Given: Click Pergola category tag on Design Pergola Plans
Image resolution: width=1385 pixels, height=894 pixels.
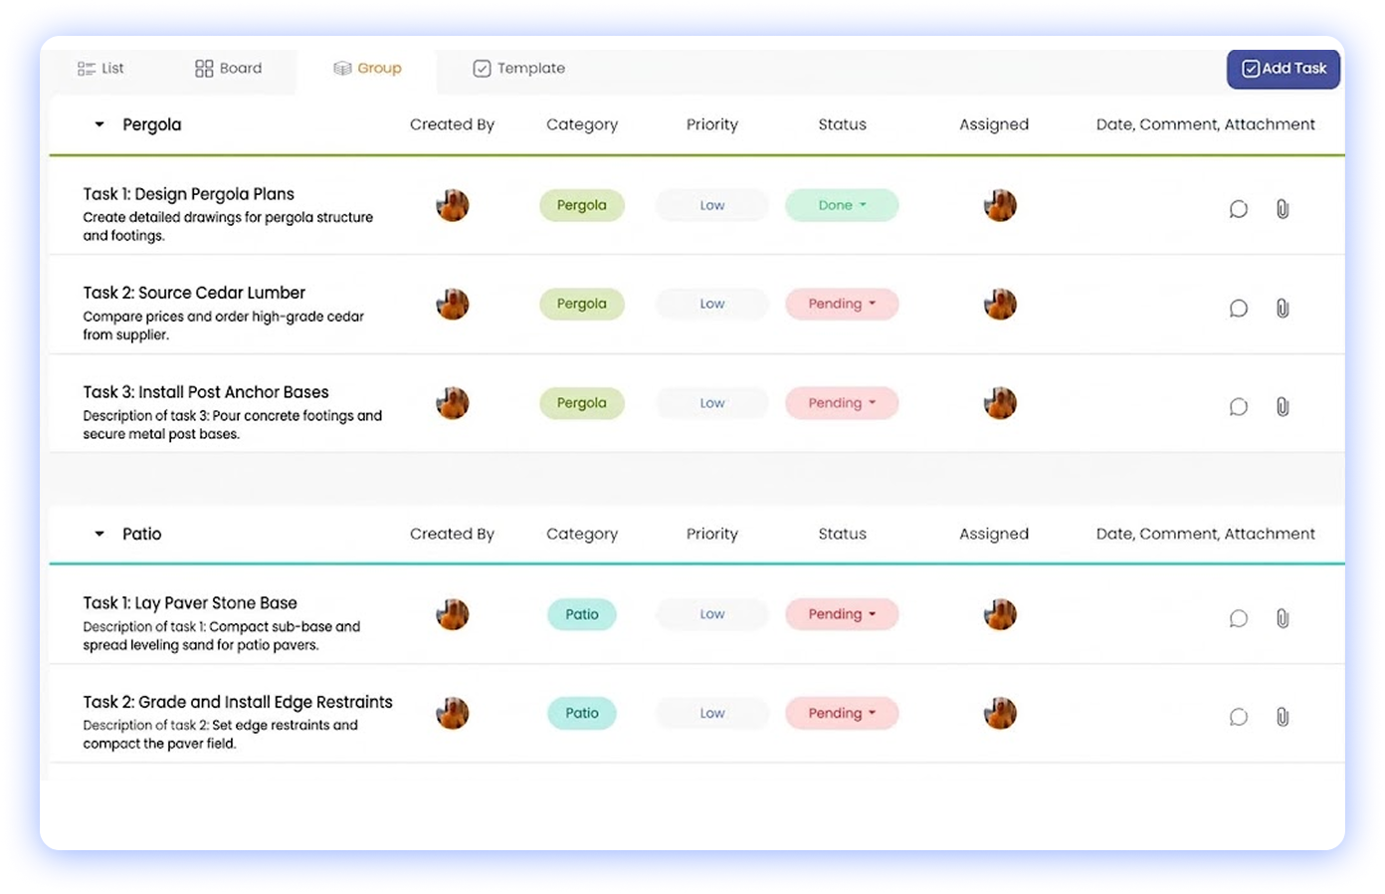Looking at the screenshot, I should (582, 205).
